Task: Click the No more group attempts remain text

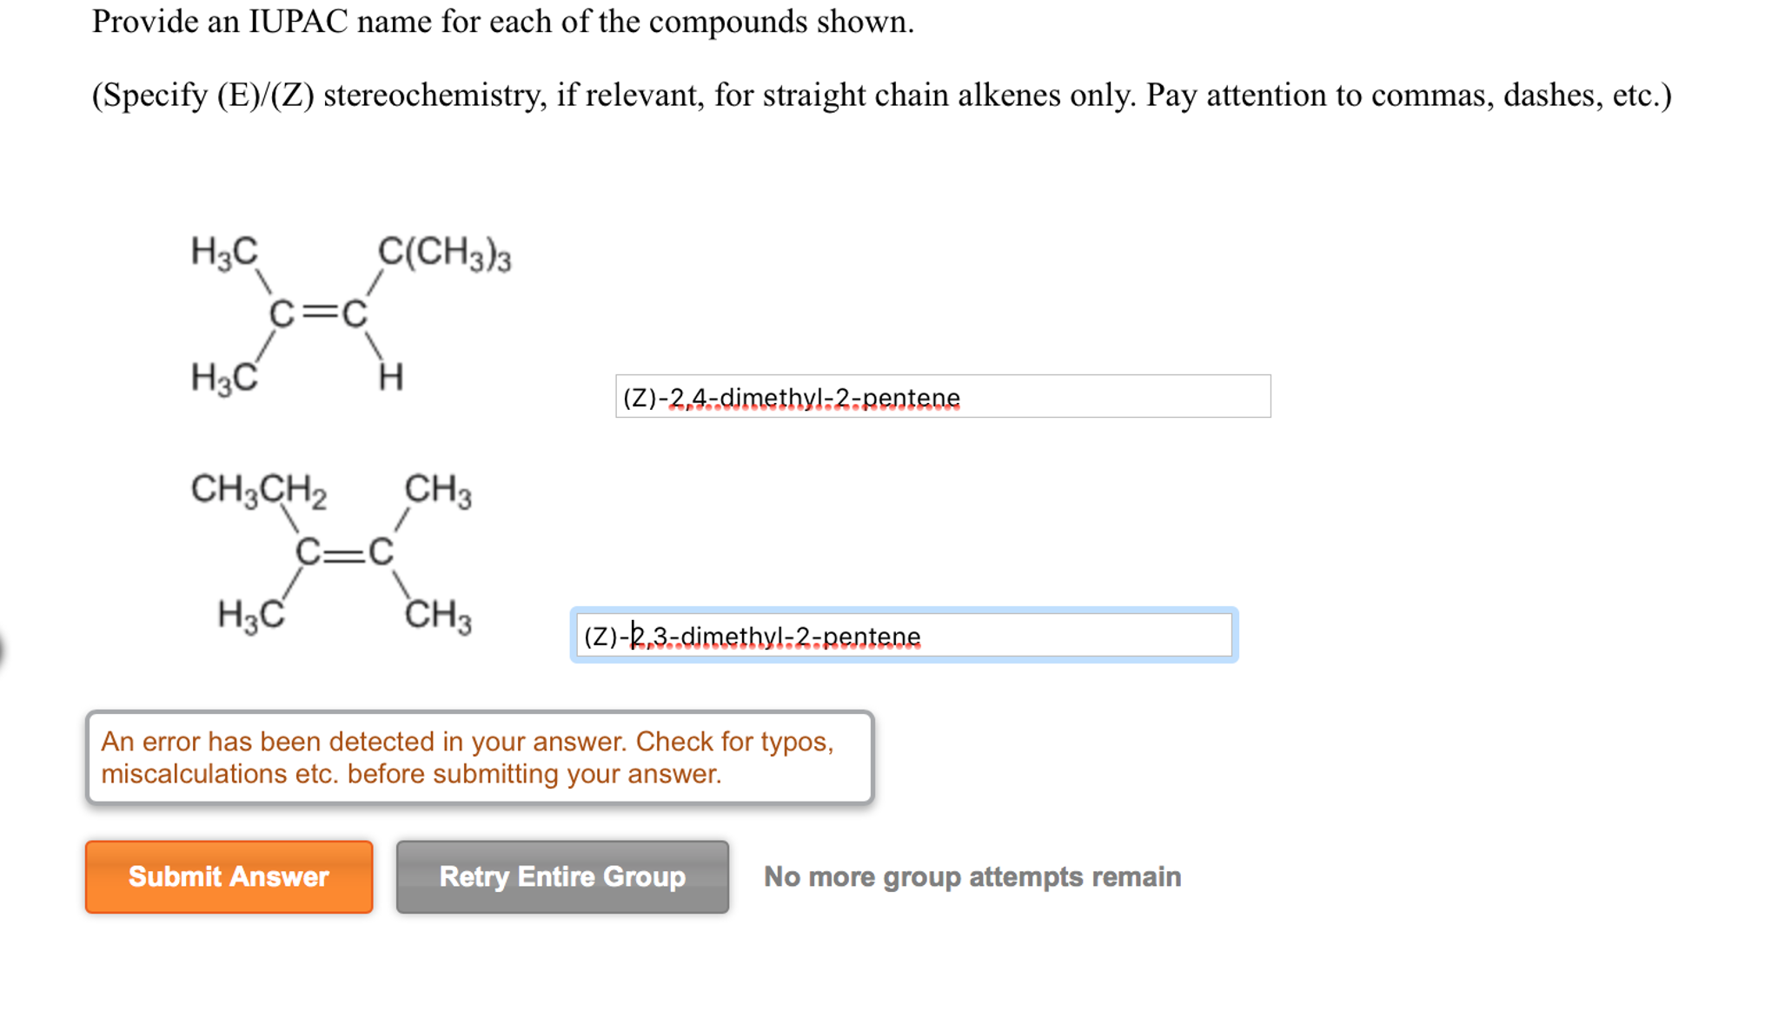Action: click(x=972, y=877)
